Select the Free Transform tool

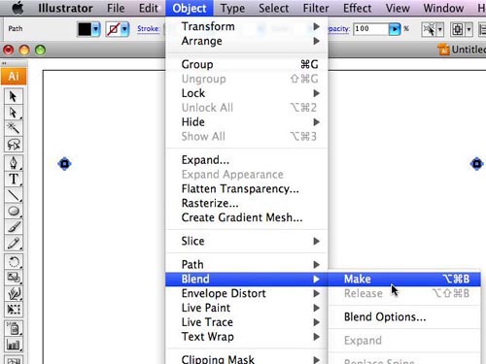(14, 310)
